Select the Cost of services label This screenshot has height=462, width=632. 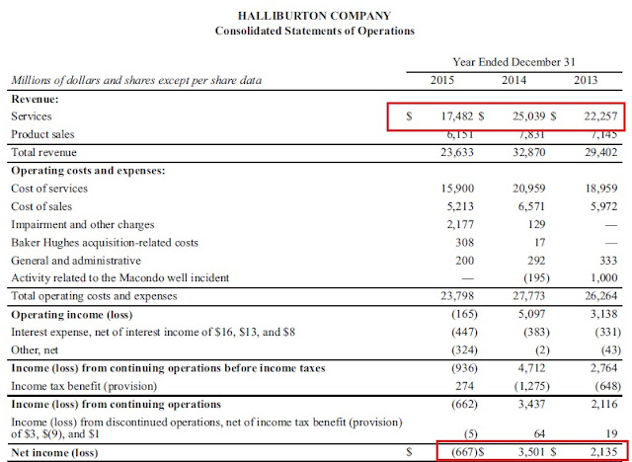[x=49, y=189]
